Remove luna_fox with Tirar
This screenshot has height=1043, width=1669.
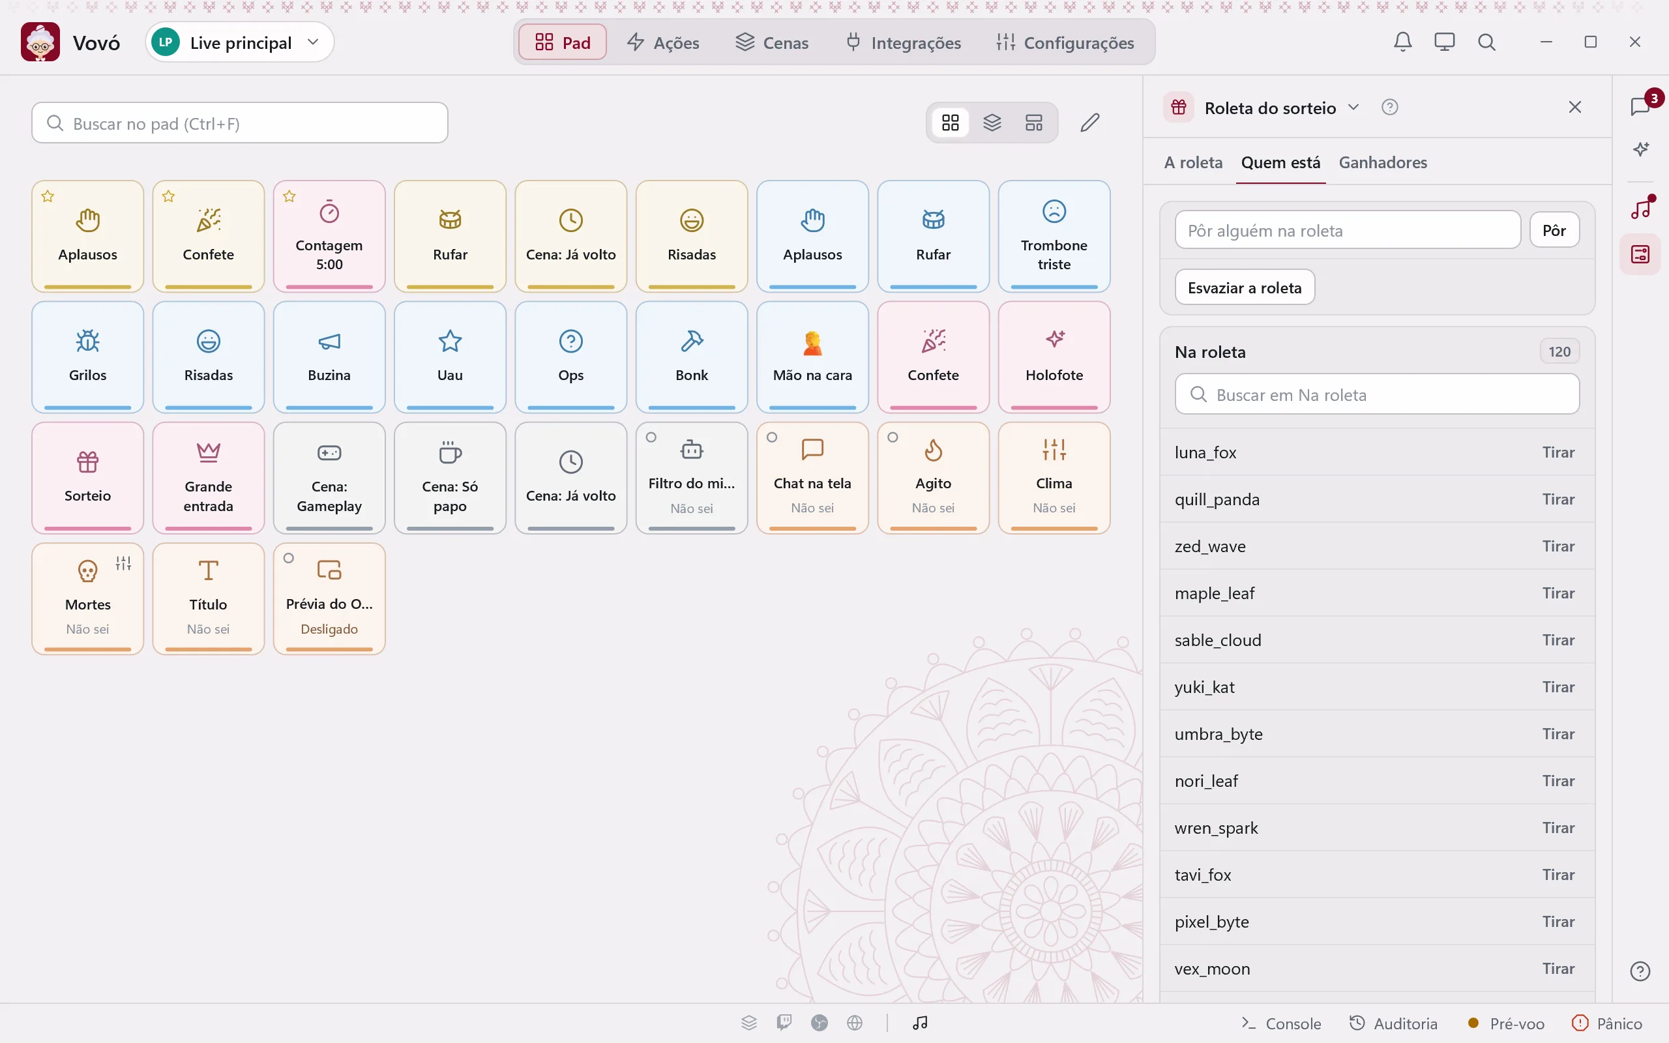tap(1559, 452)
